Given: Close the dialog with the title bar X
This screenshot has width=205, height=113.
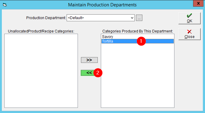Looking at the screenshot, I should point(198,3).
